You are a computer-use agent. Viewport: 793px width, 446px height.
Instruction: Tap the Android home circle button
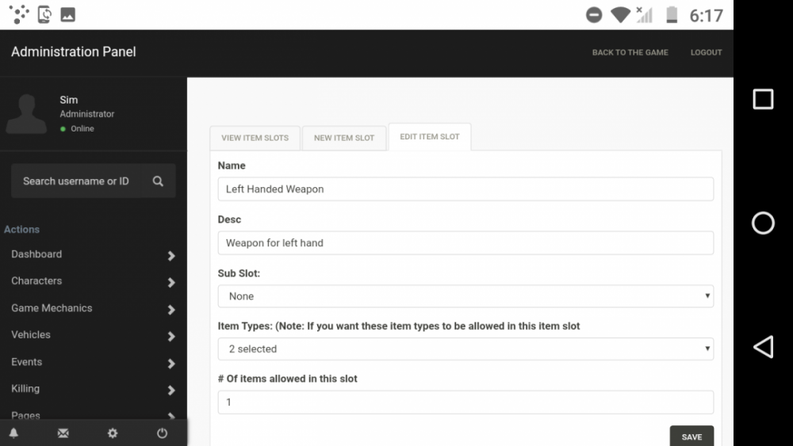click(762, 223)
